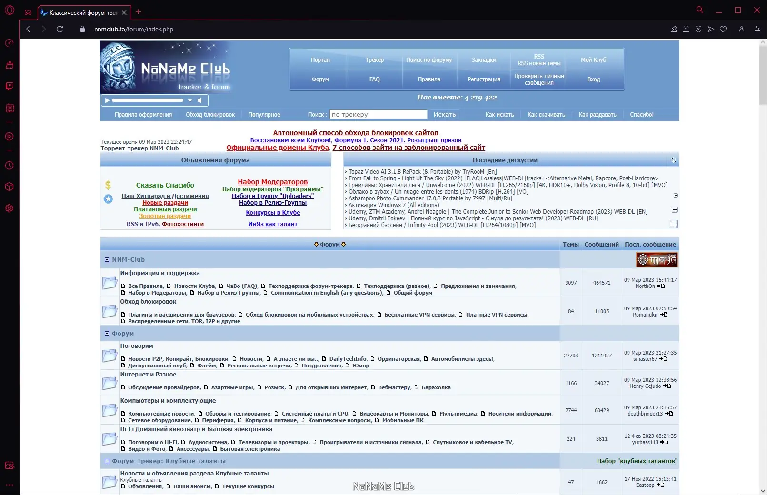Viewport: 767px width, 495px height.
Task: Open the Портал menu item
Action: (320, 60)
